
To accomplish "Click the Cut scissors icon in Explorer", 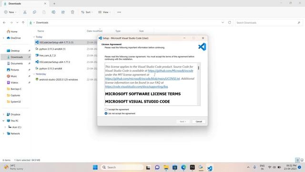I will tap(25, 12).
